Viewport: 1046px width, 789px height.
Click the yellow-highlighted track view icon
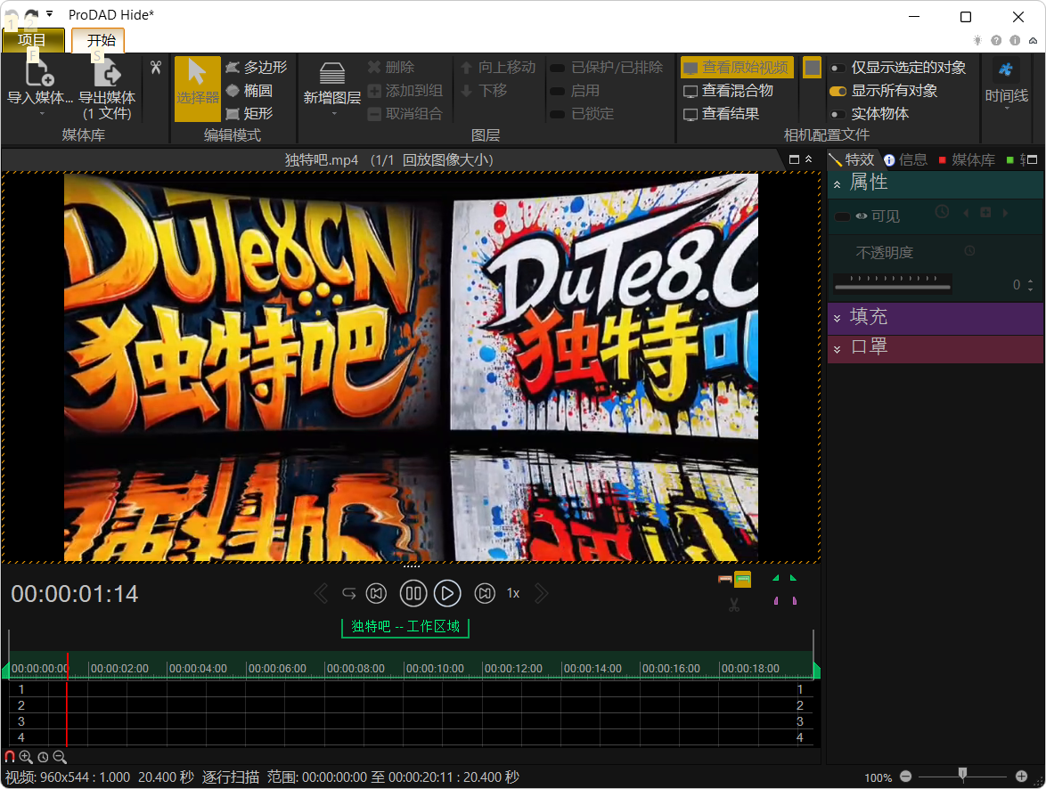pyautogui.click(x=743, y=580)
